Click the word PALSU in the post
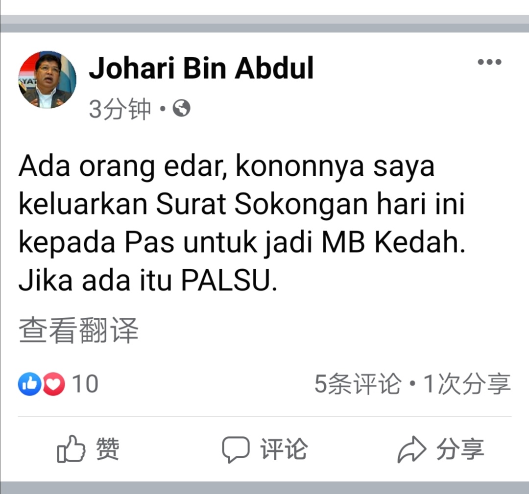 point(226,280)
